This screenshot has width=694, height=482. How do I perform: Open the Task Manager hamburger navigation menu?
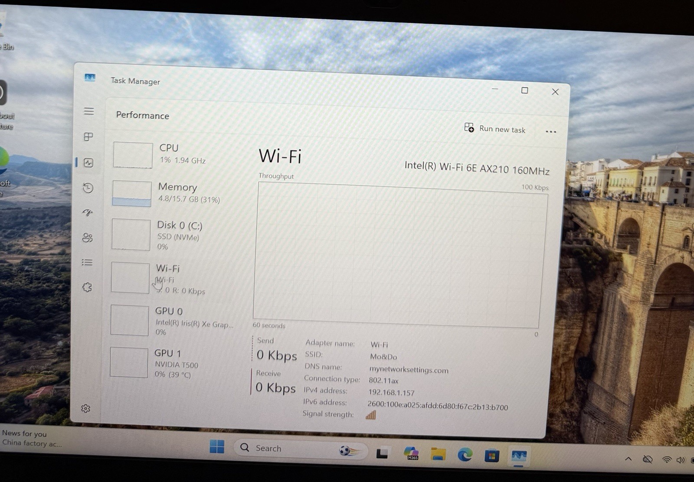[89, 111]
